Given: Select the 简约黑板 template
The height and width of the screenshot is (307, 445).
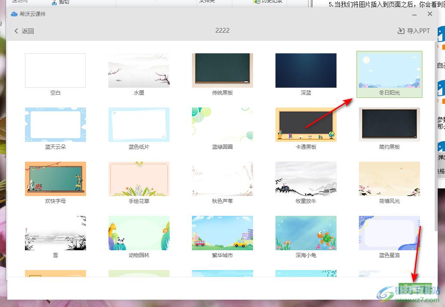Looking at the screenshot, I should click(x=389, y=124).
